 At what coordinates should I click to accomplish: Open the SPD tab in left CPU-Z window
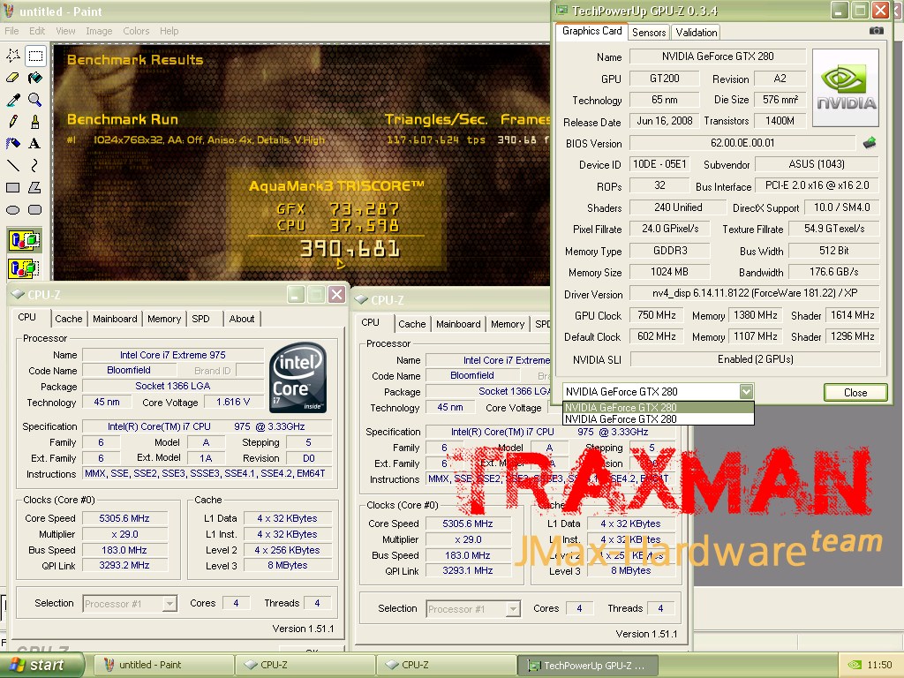(x=200, y=319)
